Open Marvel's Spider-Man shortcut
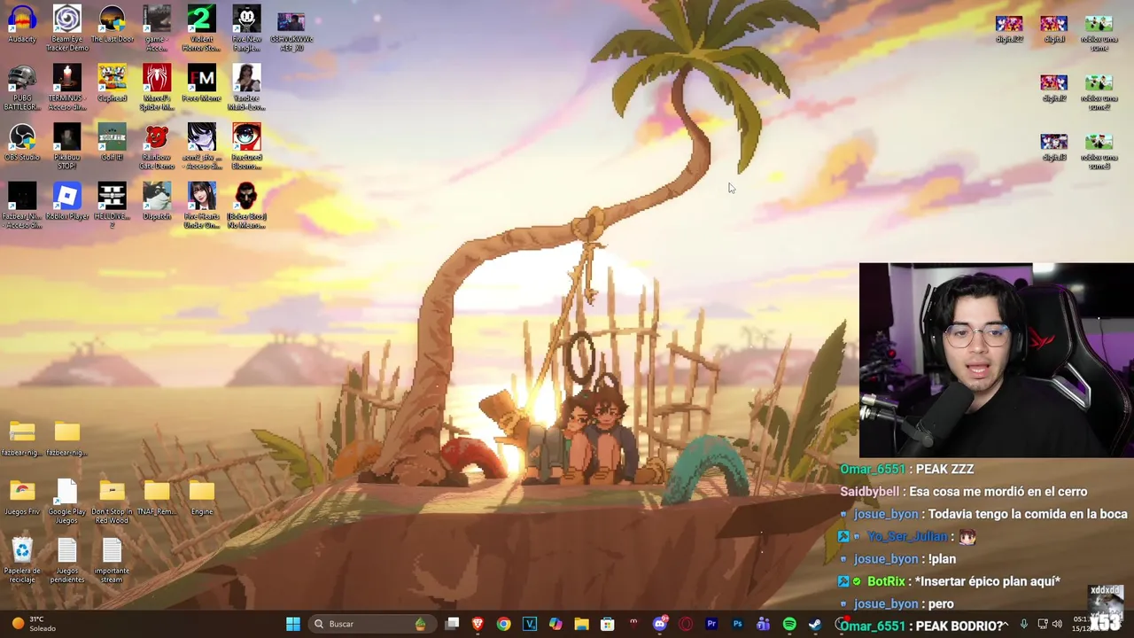The image size is (1134, 638). click(157, 89)
